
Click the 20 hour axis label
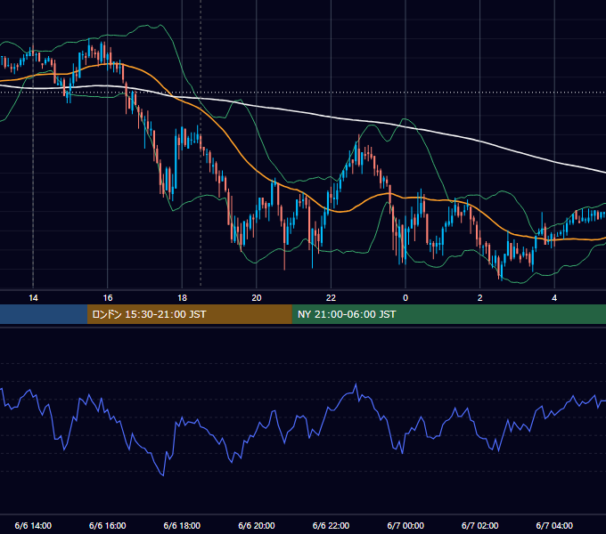(257, 298)
